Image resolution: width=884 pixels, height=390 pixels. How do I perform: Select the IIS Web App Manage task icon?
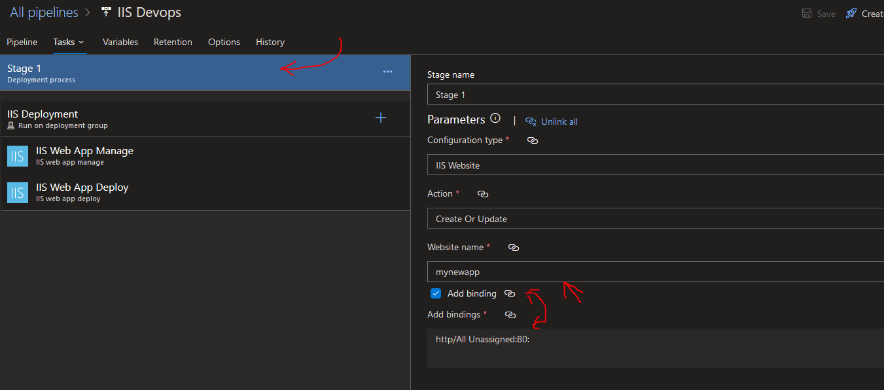pos(17,156)
